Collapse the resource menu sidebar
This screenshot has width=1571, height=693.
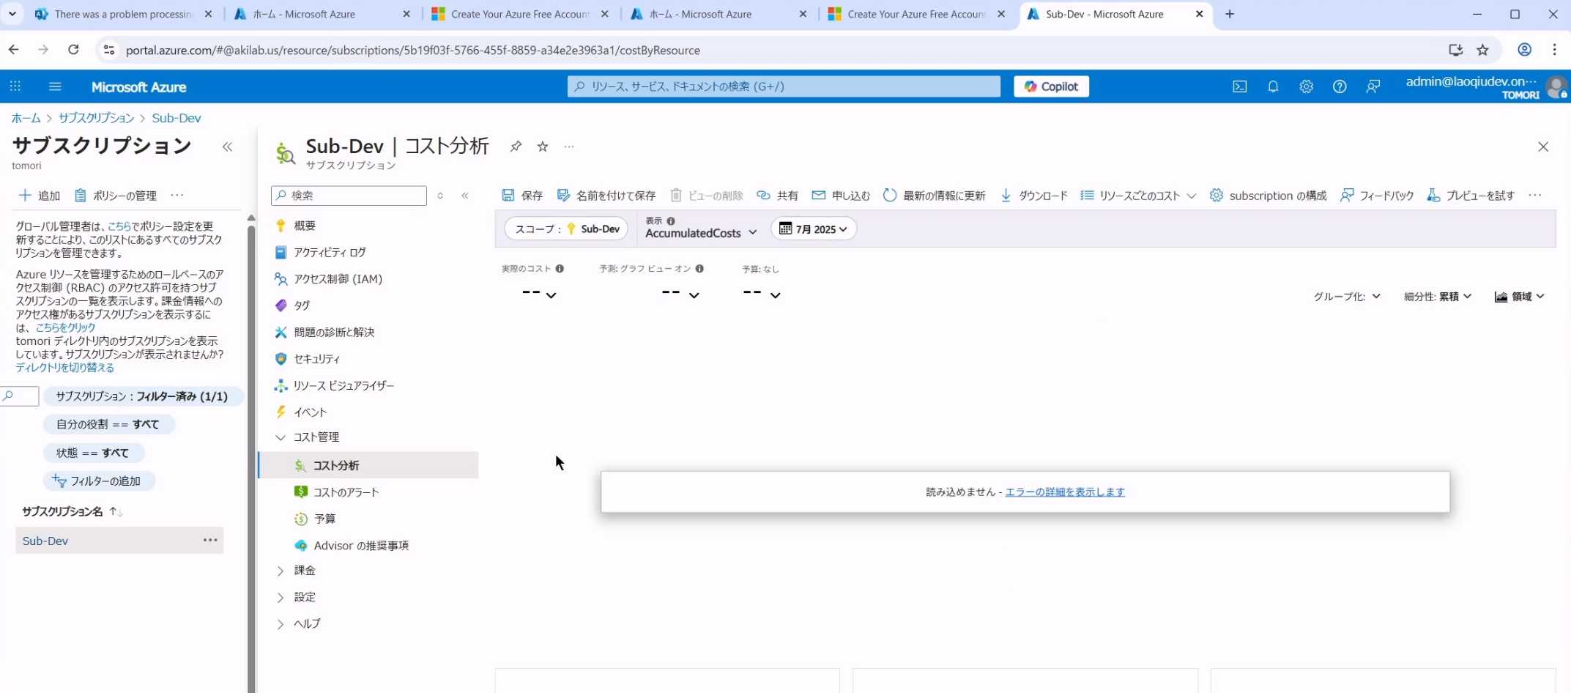click(465, 196)
